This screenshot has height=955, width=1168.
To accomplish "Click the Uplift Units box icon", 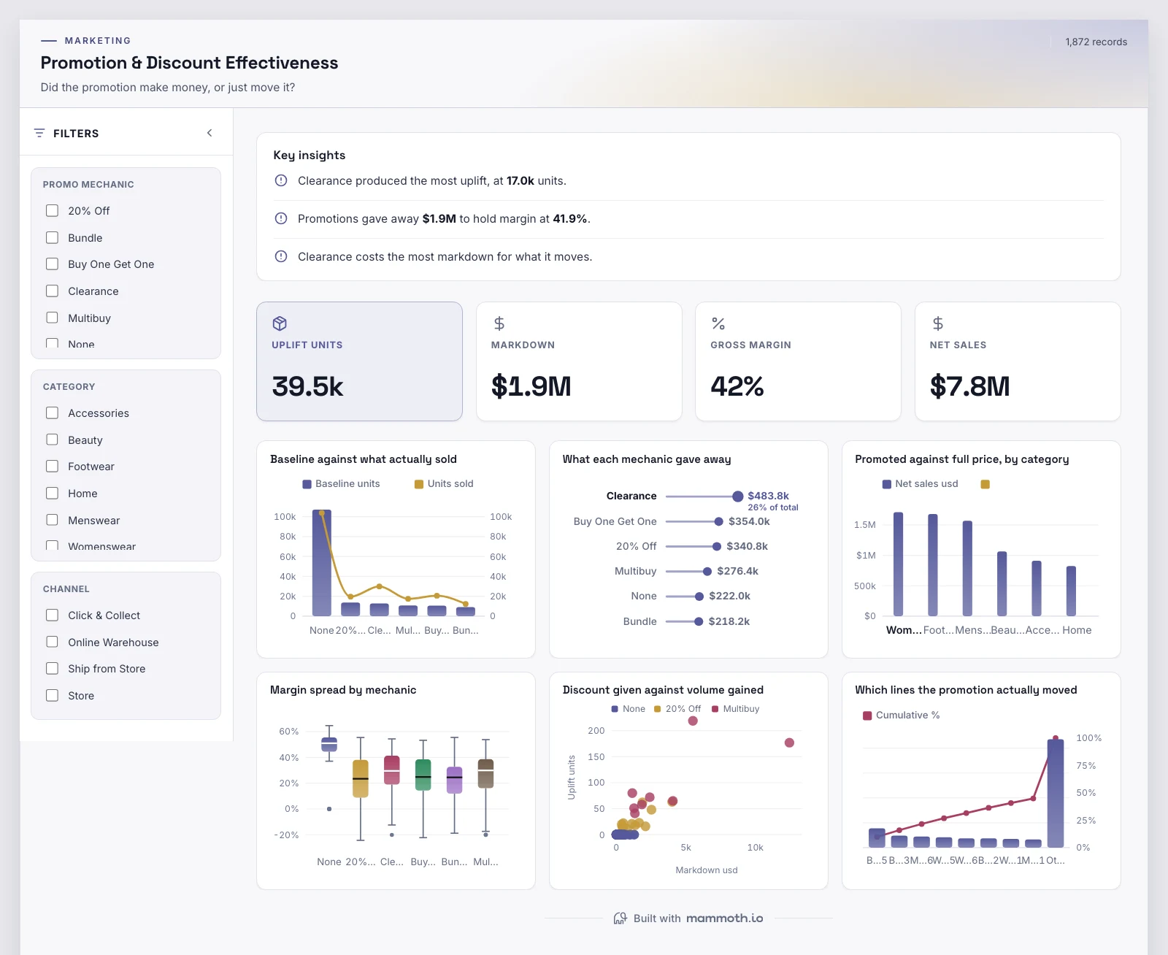I will pyautogui.click(x=280, y=323).
